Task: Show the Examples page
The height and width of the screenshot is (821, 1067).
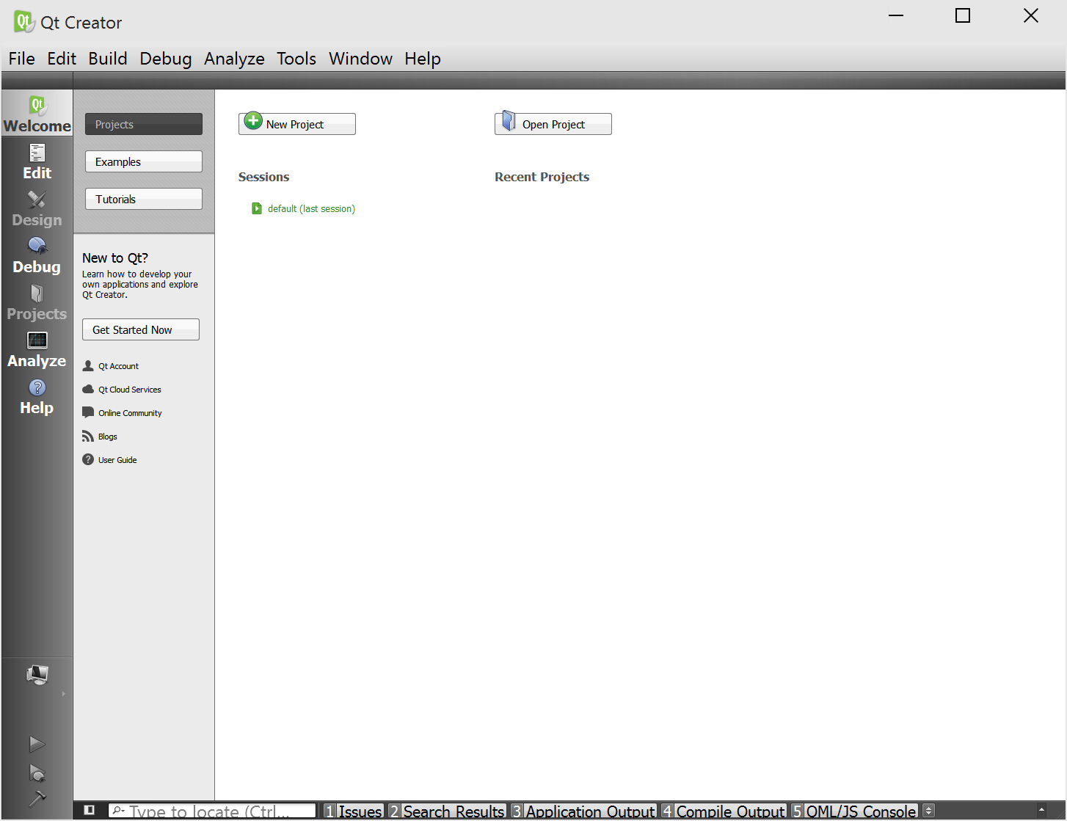Action: pos(144,161)
